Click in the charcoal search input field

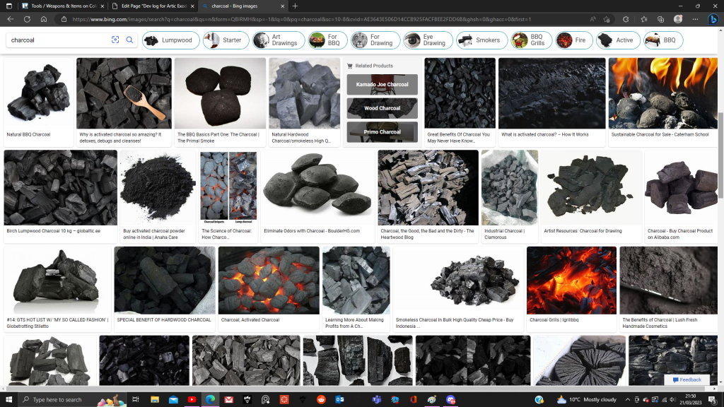(57, 40)
